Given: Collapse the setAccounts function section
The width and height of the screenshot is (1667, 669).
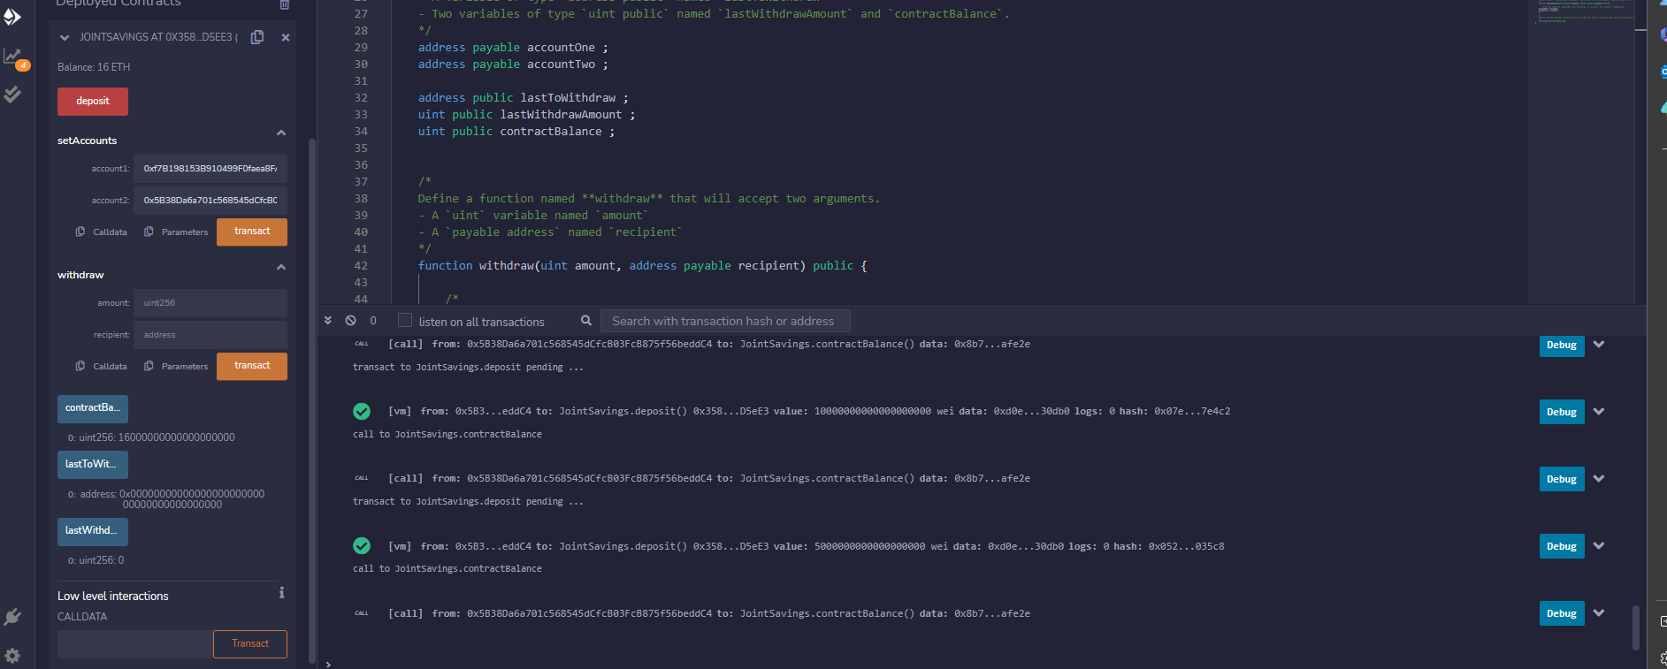Looking at the screenshot, I should (x=281, y=133).
